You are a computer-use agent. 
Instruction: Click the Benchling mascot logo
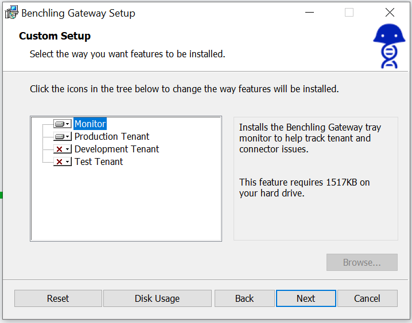[x=389, y=46]
